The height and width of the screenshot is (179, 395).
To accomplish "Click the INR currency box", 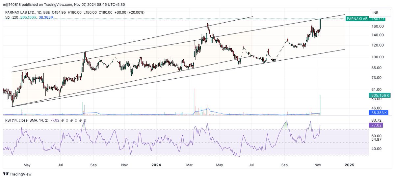I will coord(381,12).
